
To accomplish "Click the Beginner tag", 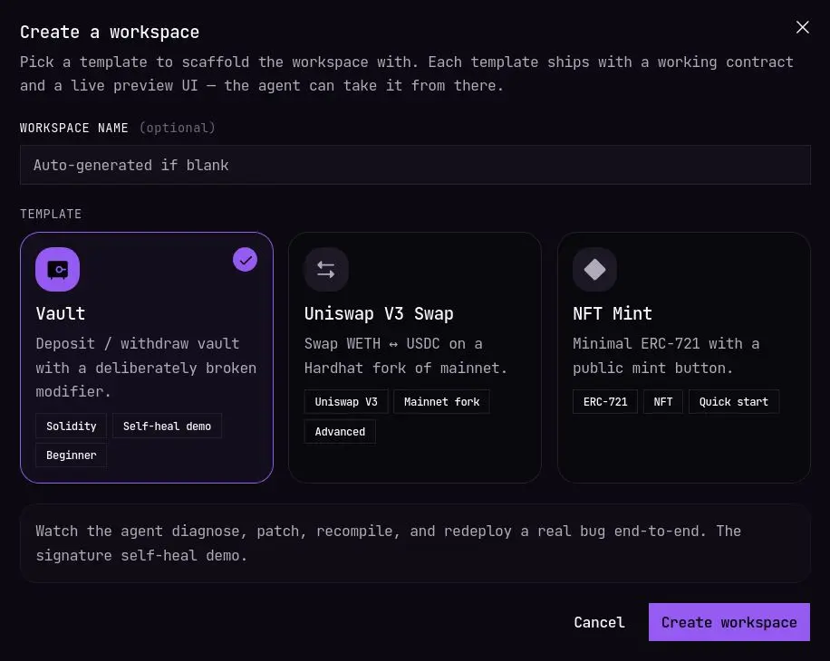I will (72, 455).
